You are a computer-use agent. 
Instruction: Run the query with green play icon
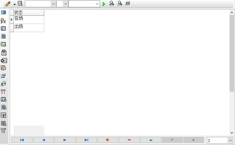[104, 4]
